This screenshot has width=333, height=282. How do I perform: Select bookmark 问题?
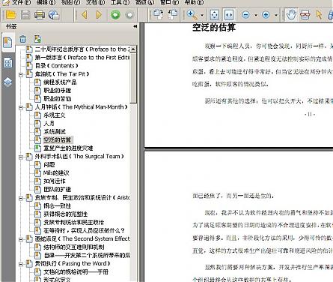[x=49, y=165]
